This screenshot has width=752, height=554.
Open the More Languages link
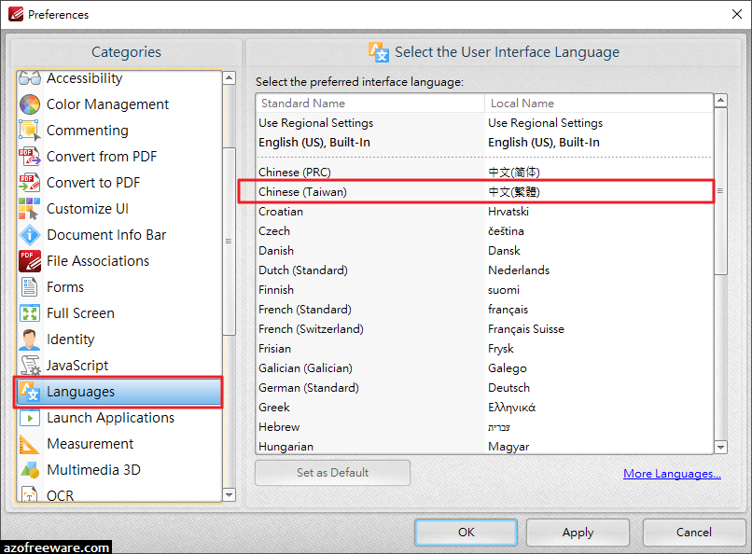coord(672,473)
